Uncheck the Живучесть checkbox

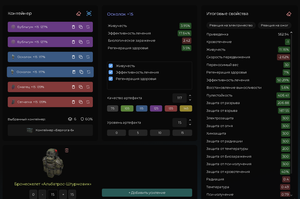[111, 66]
